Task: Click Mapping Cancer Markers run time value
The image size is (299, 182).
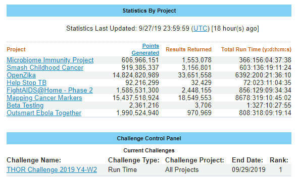Action: (x=263, y=98)
